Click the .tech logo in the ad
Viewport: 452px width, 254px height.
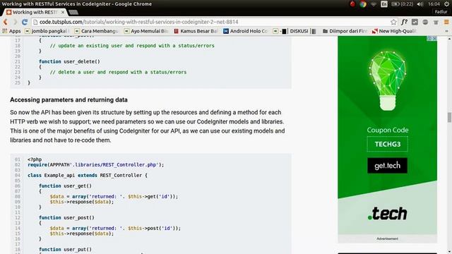click(387, 214)
